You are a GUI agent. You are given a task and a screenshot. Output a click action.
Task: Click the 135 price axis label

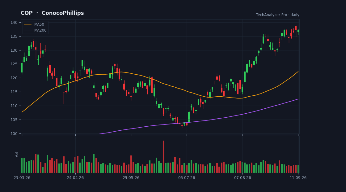(14, 36)
